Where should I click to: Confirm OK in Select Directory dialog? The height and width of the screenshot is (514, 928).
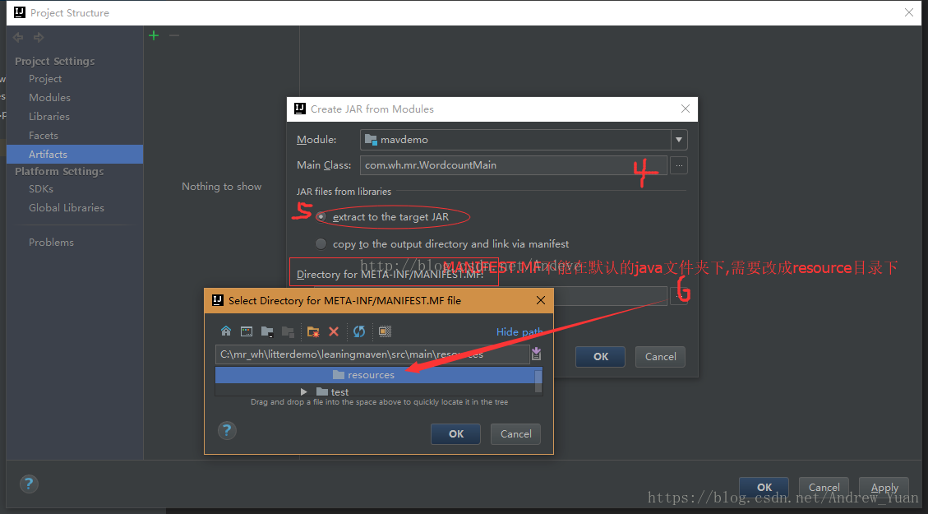click(455, 434)
